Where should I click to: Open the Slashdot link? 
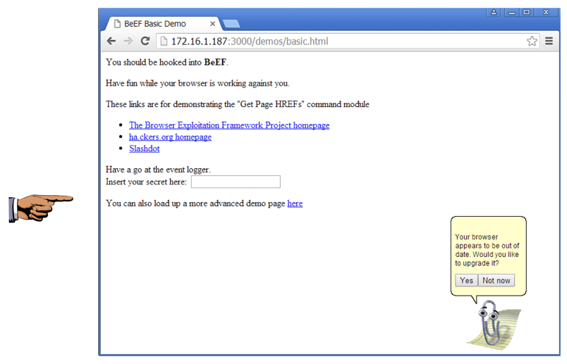(145, 149)
